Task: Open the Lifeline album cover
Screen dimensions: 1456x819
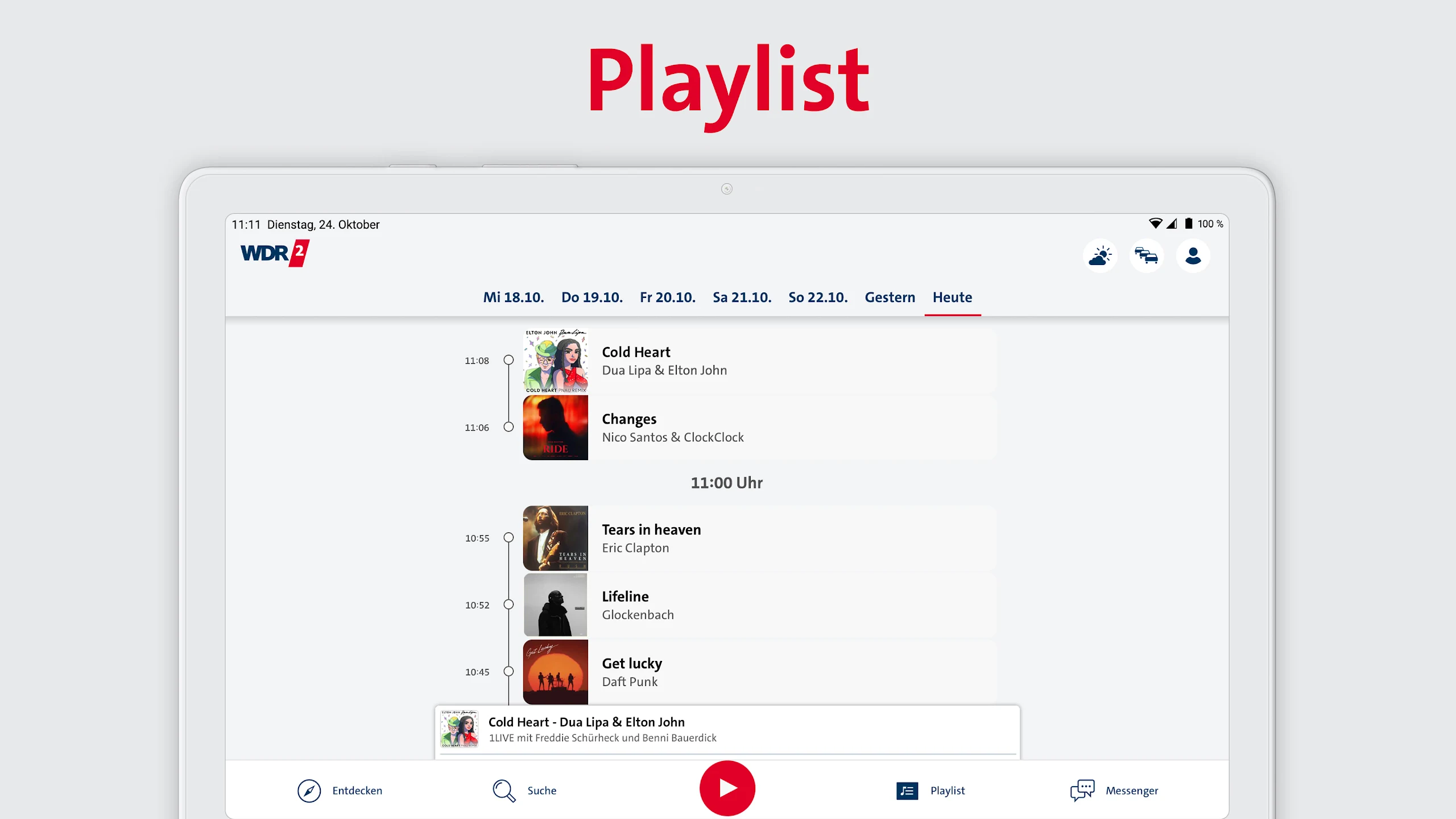Action: [556, 605]
